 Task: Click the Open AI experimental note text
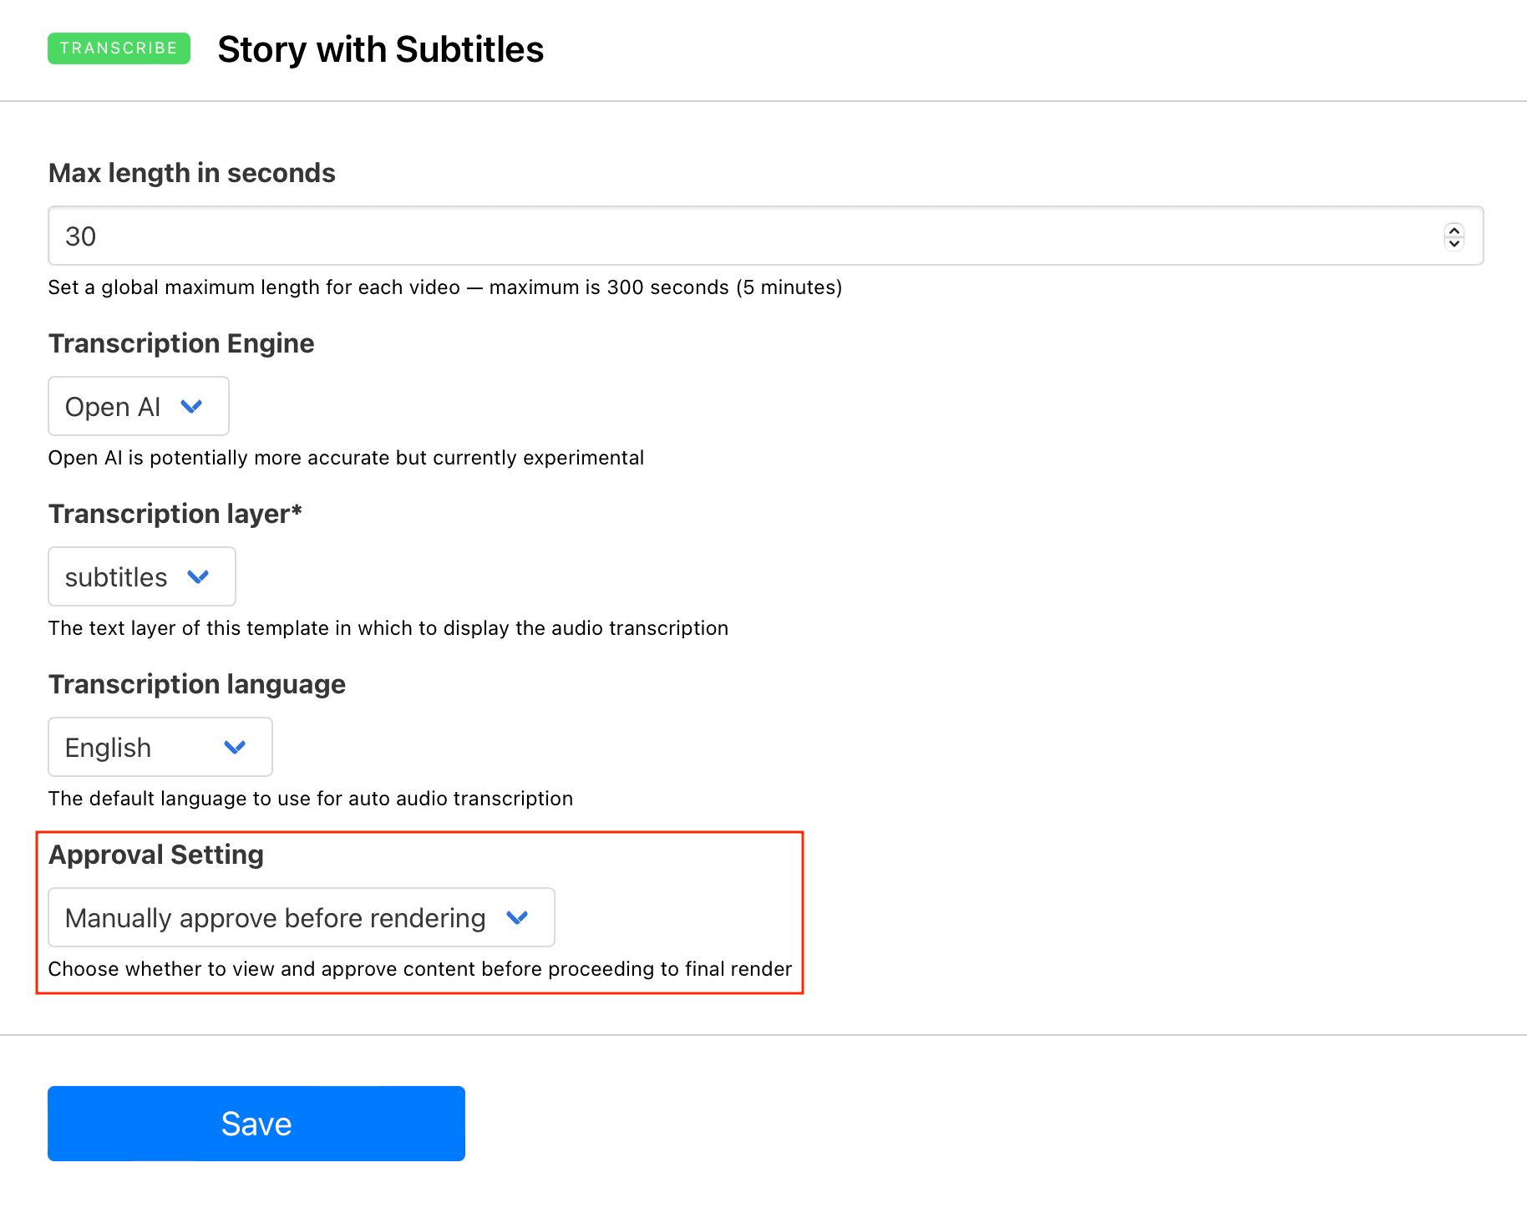click(346, 458)
